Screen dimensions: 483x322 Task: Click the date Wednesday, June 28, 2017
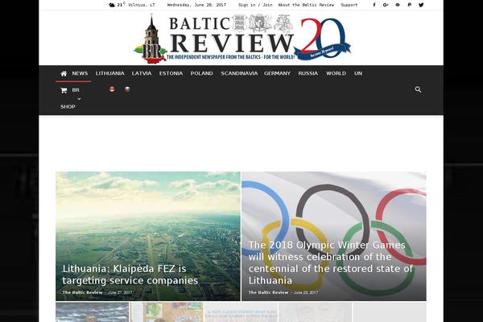196,5
